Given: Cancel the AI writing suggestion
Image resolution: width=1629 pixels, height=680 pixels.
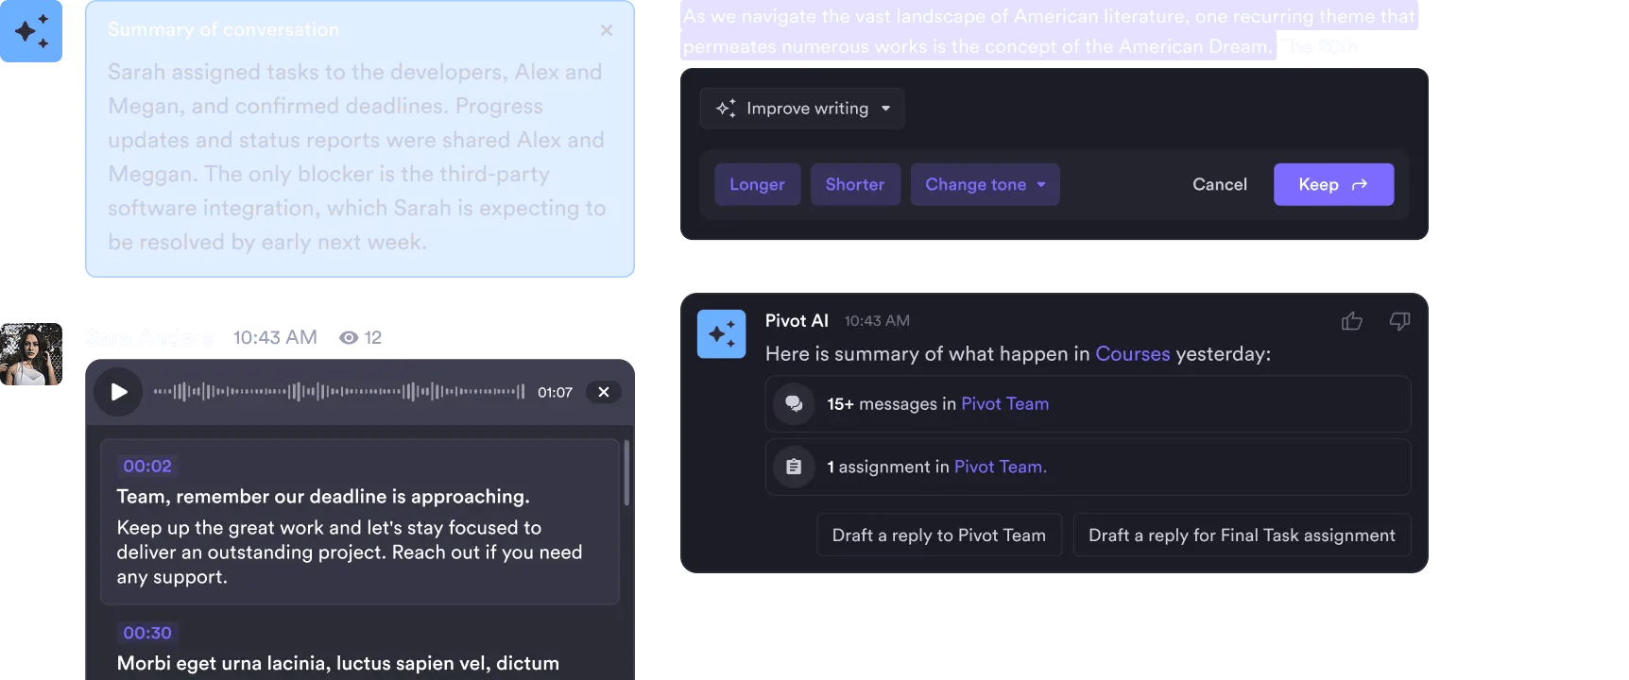Looking at the screenshot, I should click(x=1219, y=185).
